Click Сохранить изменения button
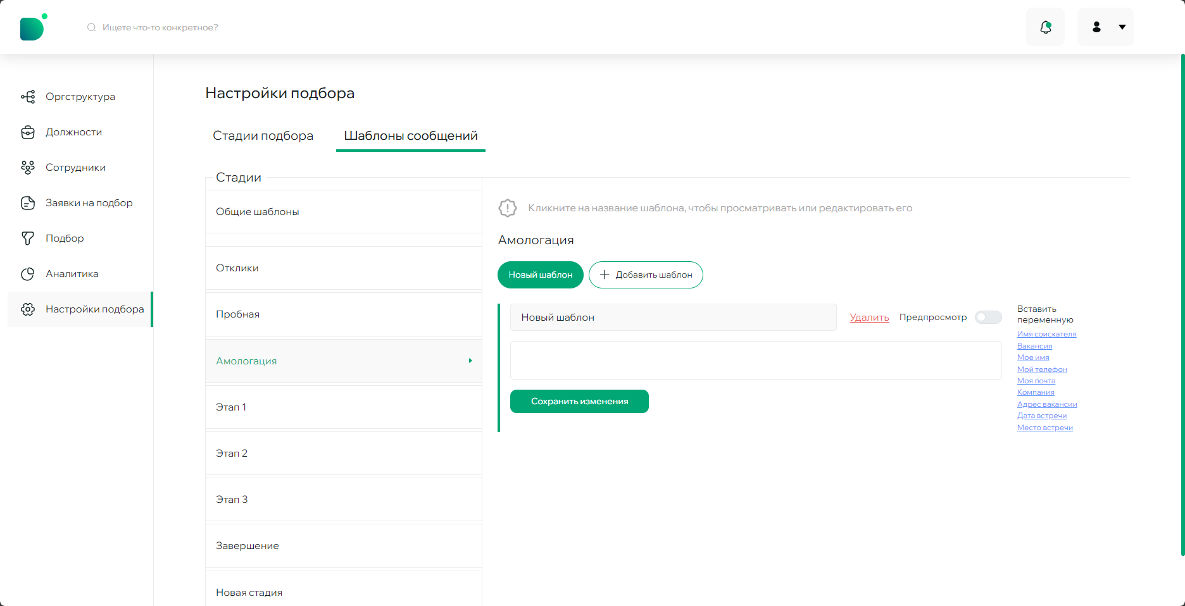This screenshot has width=1185, height=606. click(579, 401)
